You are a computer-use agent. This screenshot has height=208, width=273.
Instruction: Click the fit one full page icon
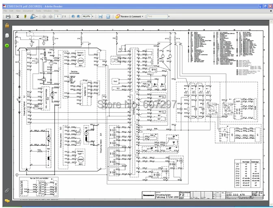coord(108,16)
